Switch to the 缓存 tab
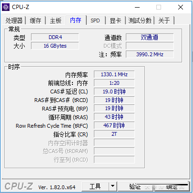This screenshot has width=193, height=193. pos(35,20)
